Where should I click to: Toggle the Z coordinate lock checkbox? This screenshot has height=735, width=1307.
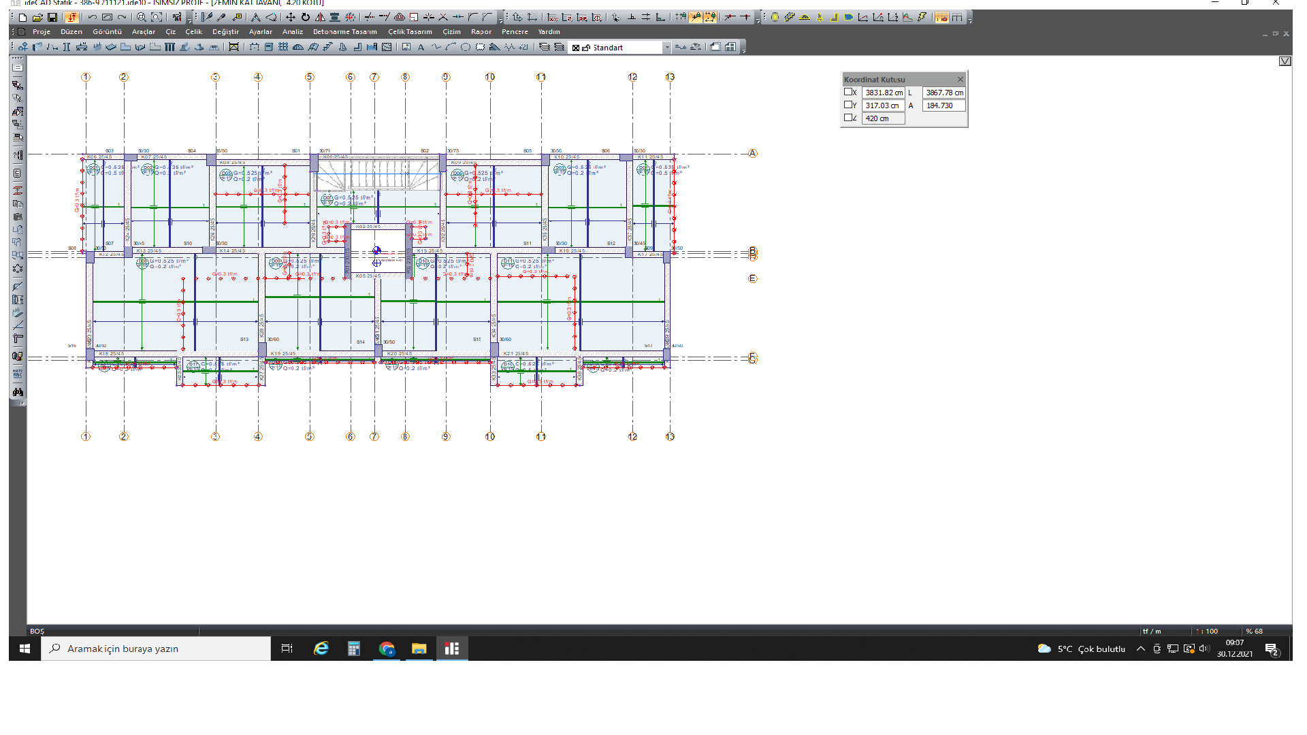point(848,118)
